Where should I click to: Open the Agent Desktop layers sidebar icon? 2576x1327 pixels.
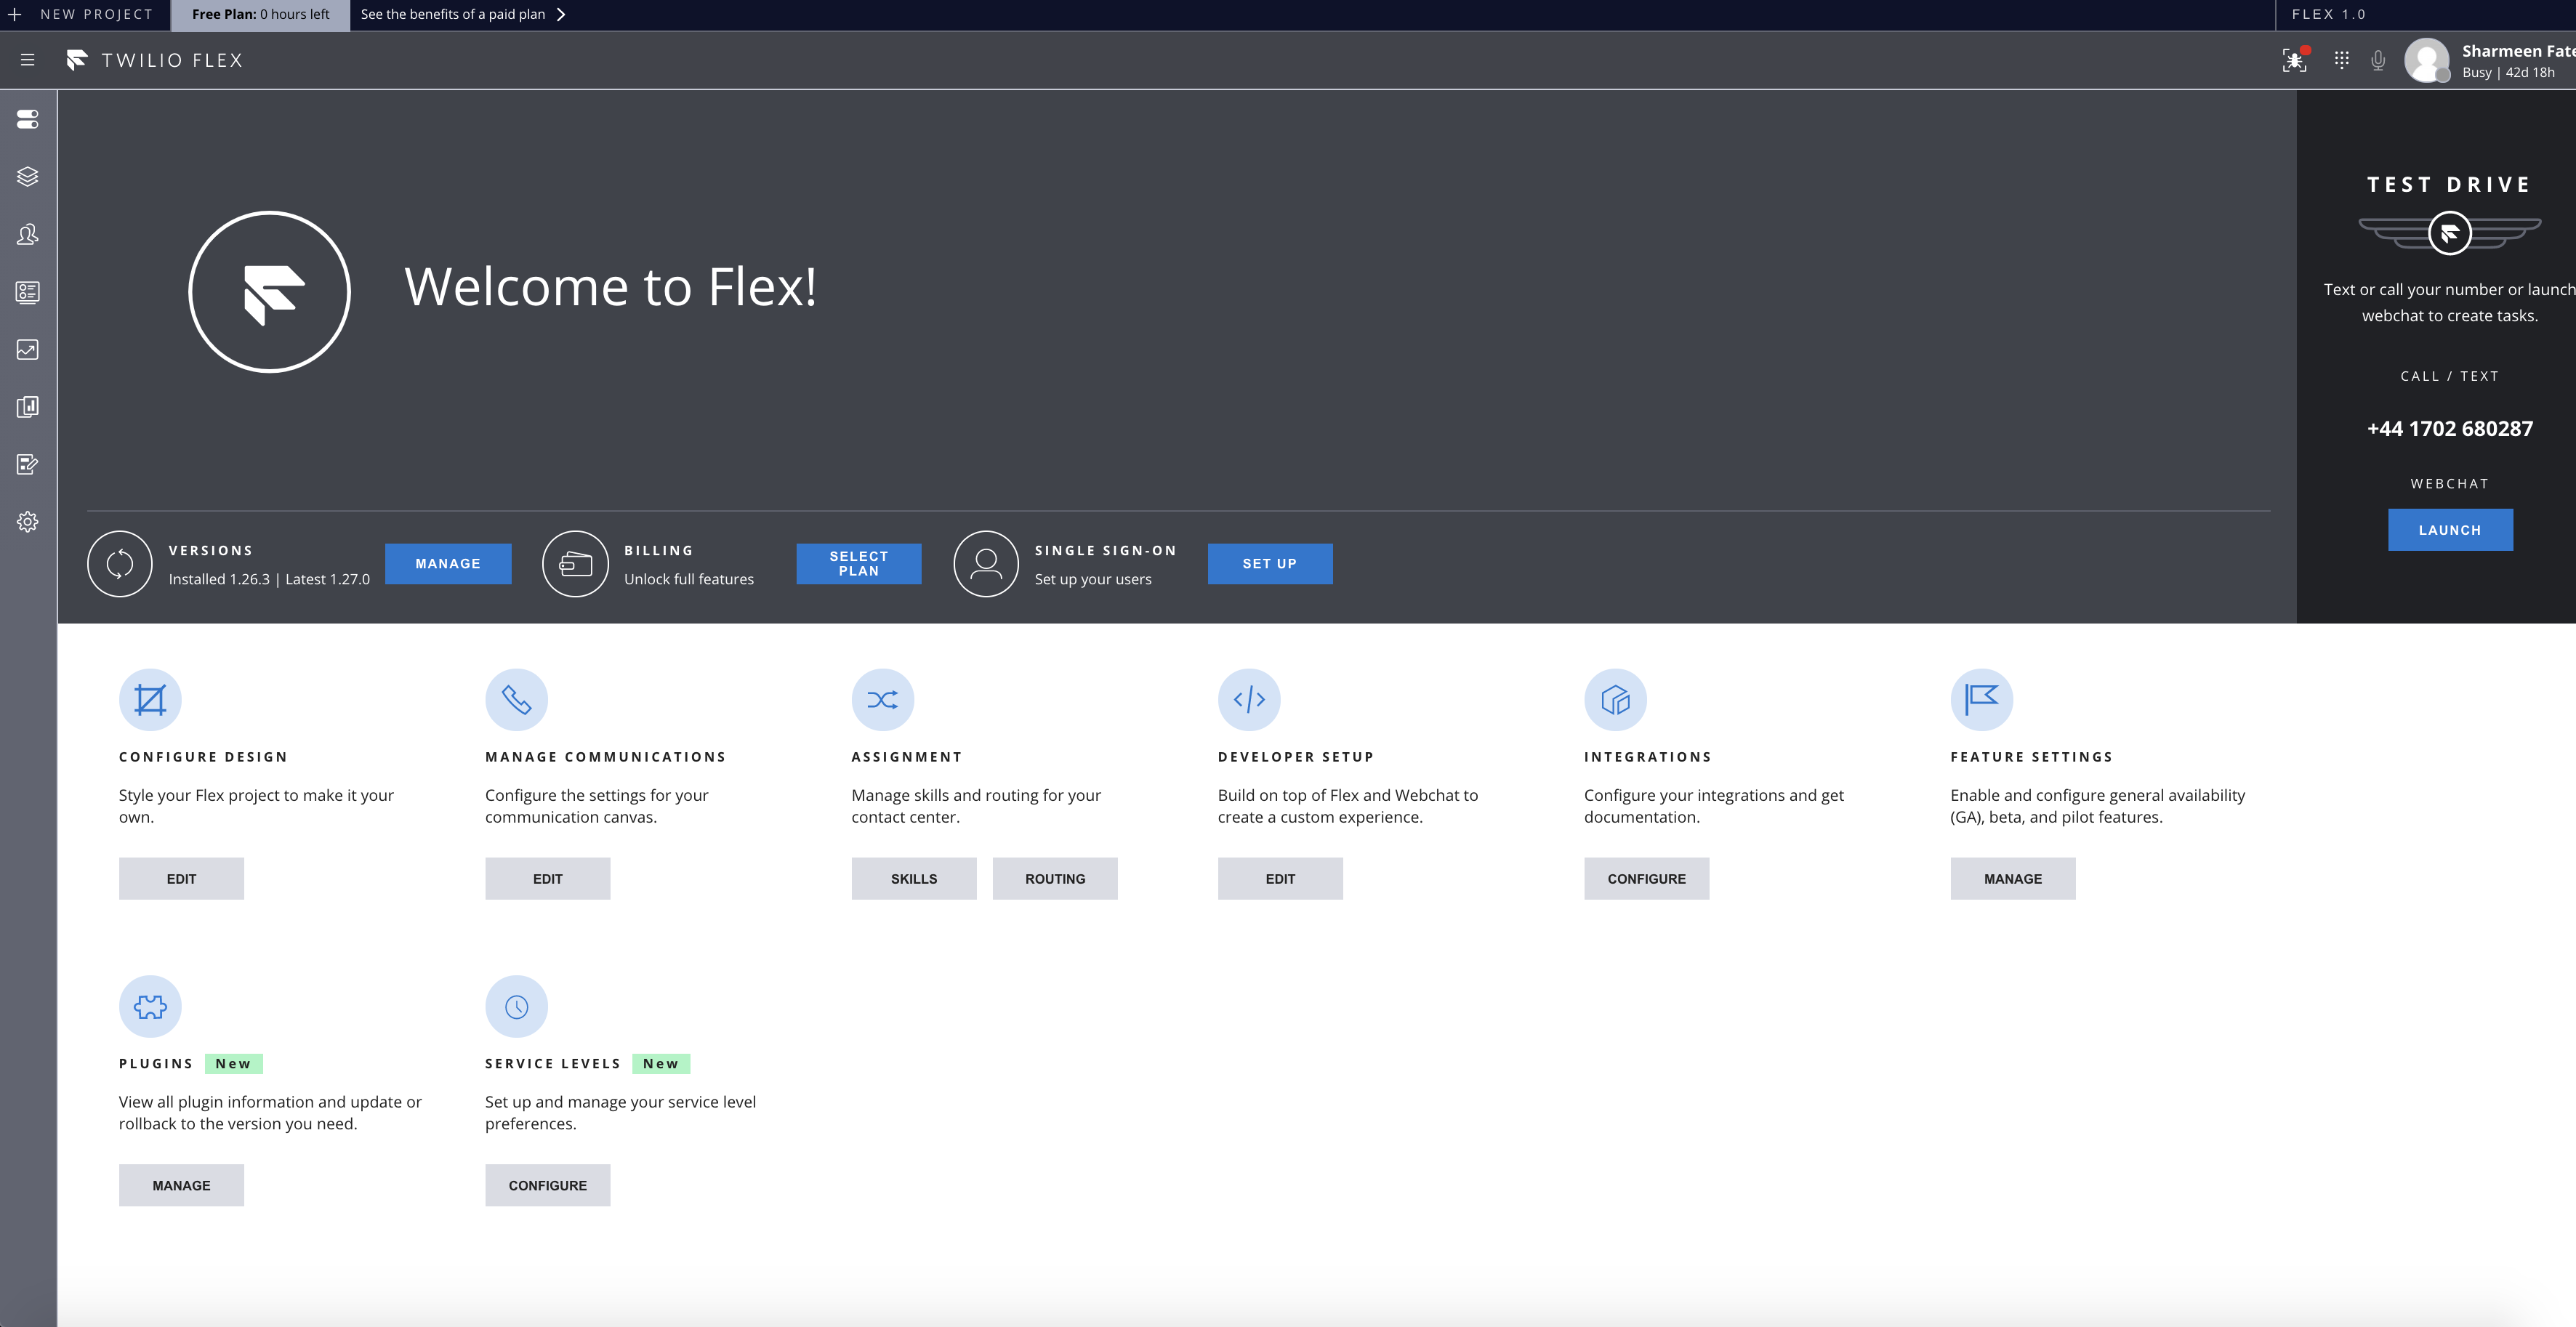[x=28, y=177]
